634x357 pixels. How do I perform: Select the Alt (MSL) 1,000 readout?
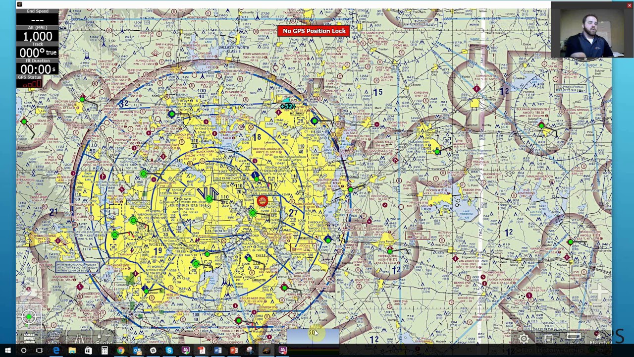37,33
